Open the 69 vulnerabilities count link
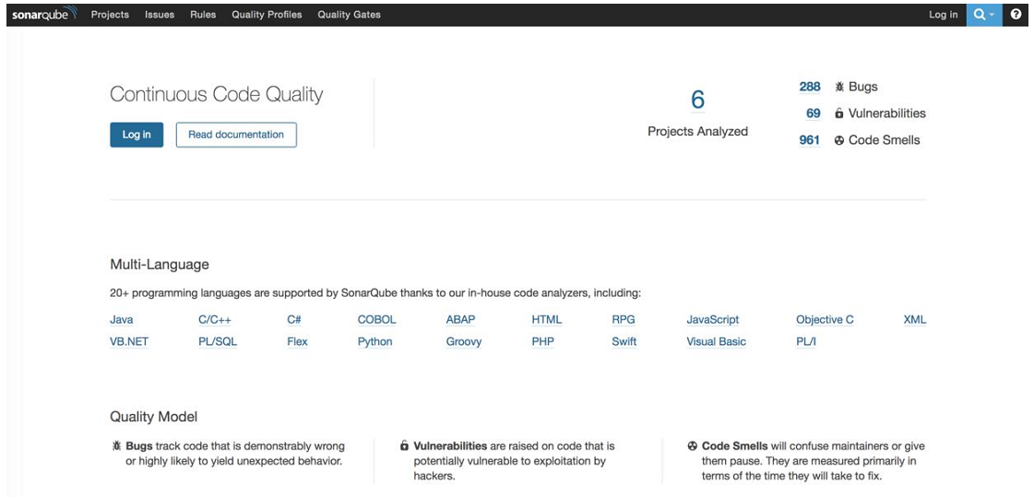Screen dimensions: 1034x497 (814, 113)
